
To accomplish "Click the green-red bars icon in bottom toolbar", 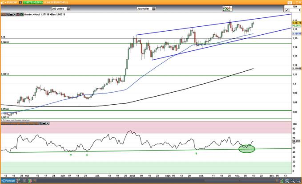I will (30, 181).
